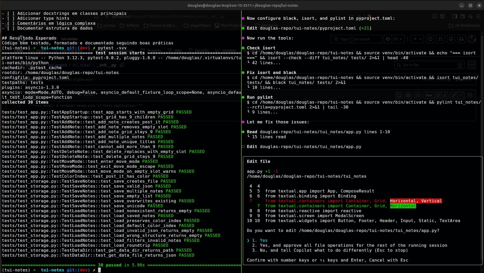
Task: Expand the '10 lines...' output under Fix isort
Action: [x=266, y=87]
